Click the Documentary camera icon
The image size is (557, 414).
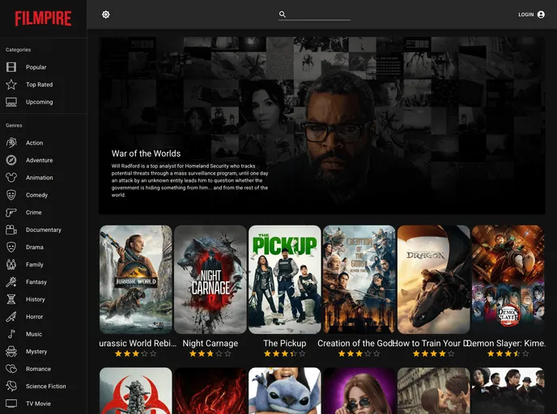pos(11,230)
